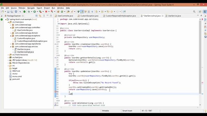Click the Debug bug icon in toolbar
Screen dimensions: 207x116
pos(29,12)
